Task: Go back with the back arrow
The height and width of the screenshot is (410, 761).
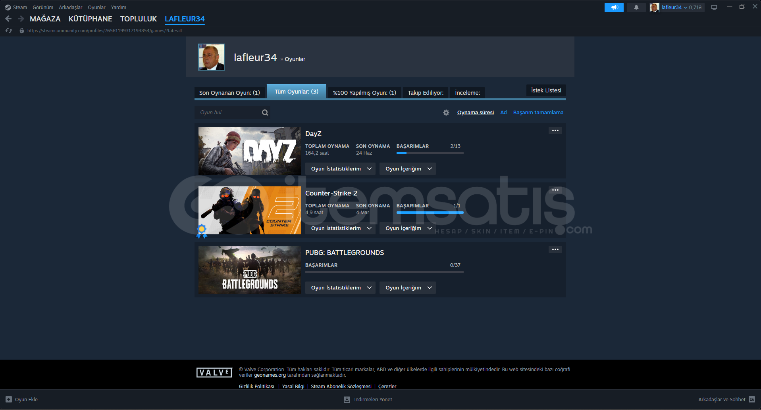Action: tap(8, 19)
